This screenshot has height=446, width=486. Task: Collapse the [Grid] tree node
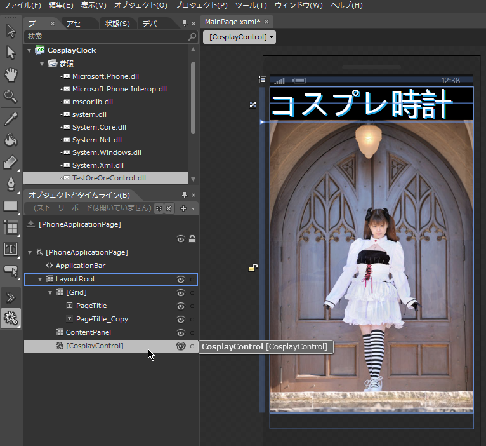tap(50, 293)
